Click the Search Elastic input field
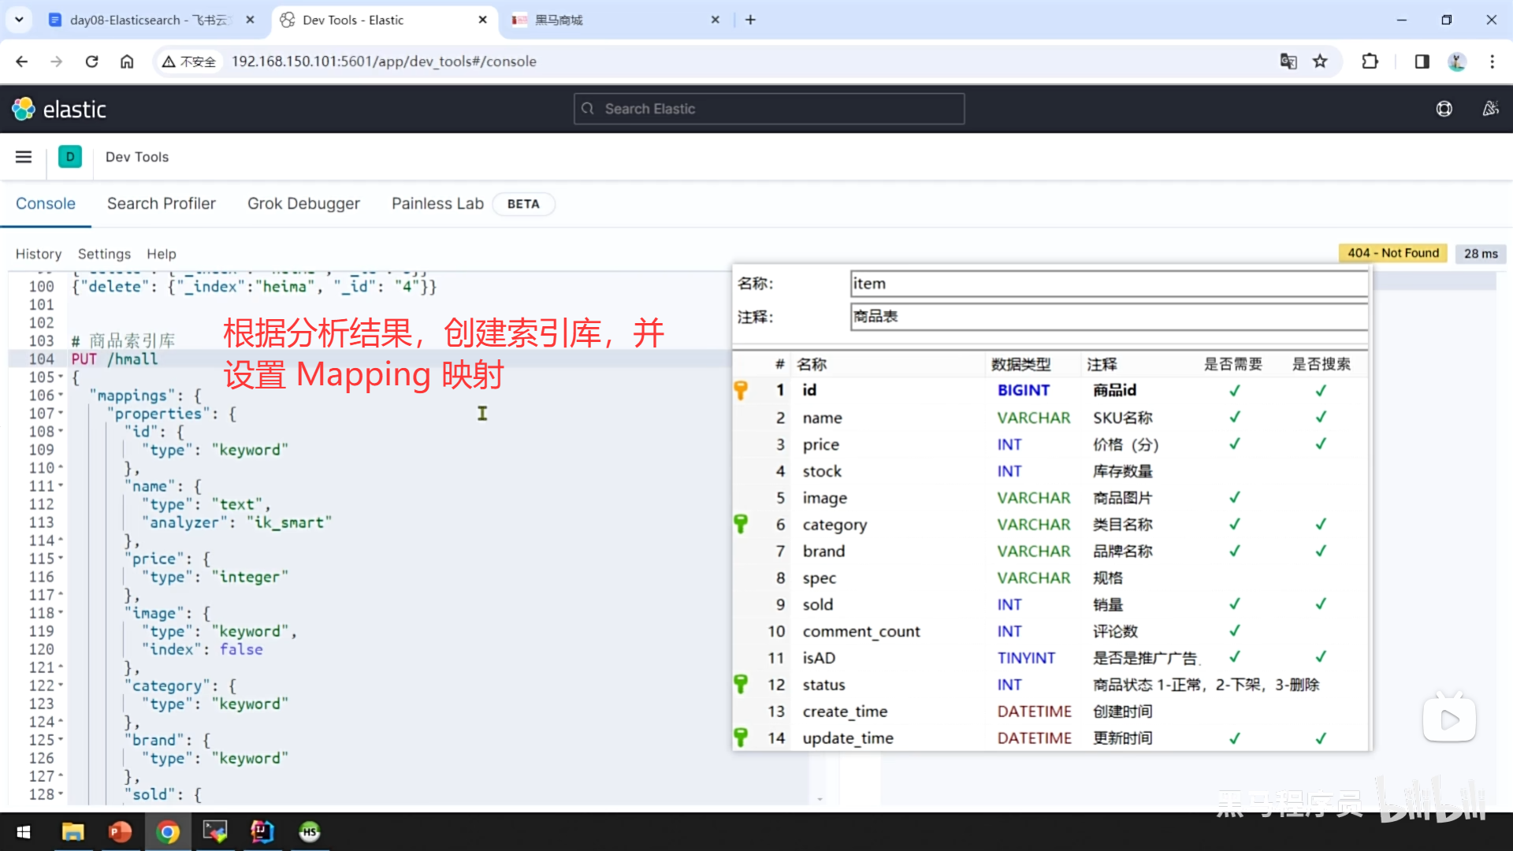Image resolution: width=1513 pixels, height=851 pixels. 768,109
